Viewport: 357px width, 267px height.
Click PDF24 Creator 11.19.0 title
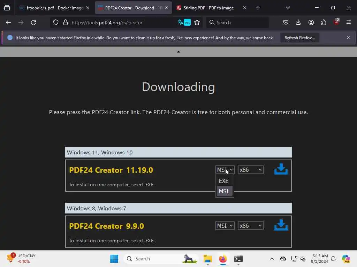click(x=111, y=170)
